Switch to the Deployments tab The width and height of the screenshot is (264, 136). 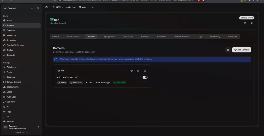pyautogui.click(x=109, y=36)
